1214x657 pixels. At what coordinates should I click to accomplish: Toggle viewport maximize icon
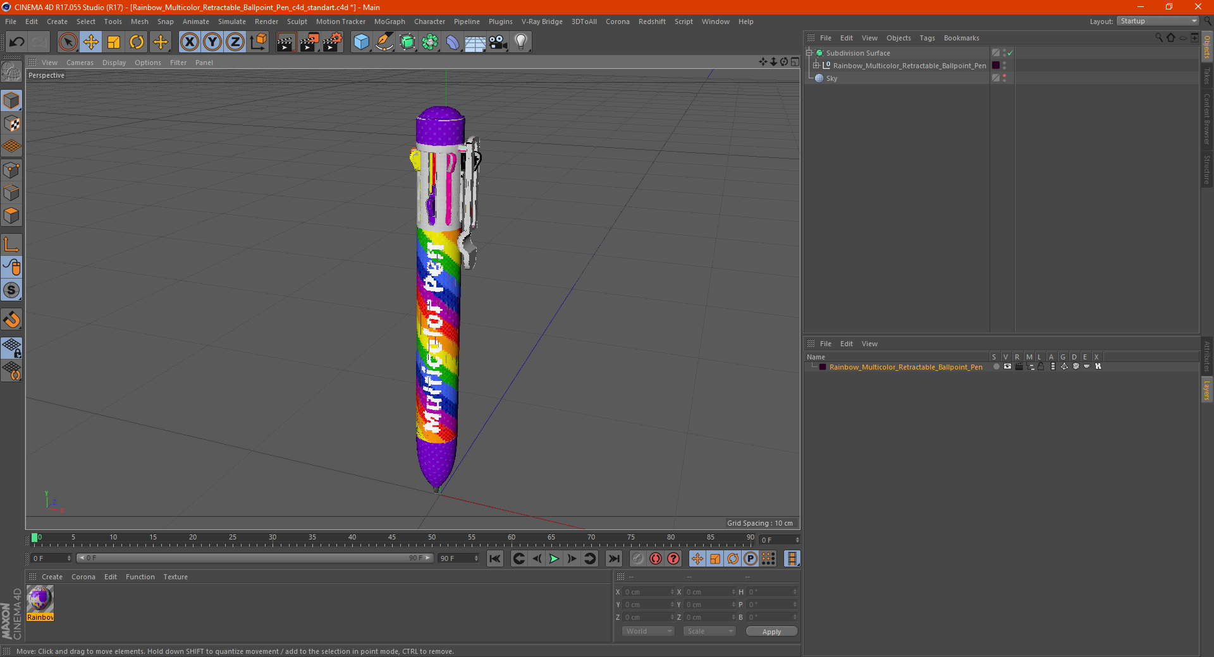[x=795, y=62]
